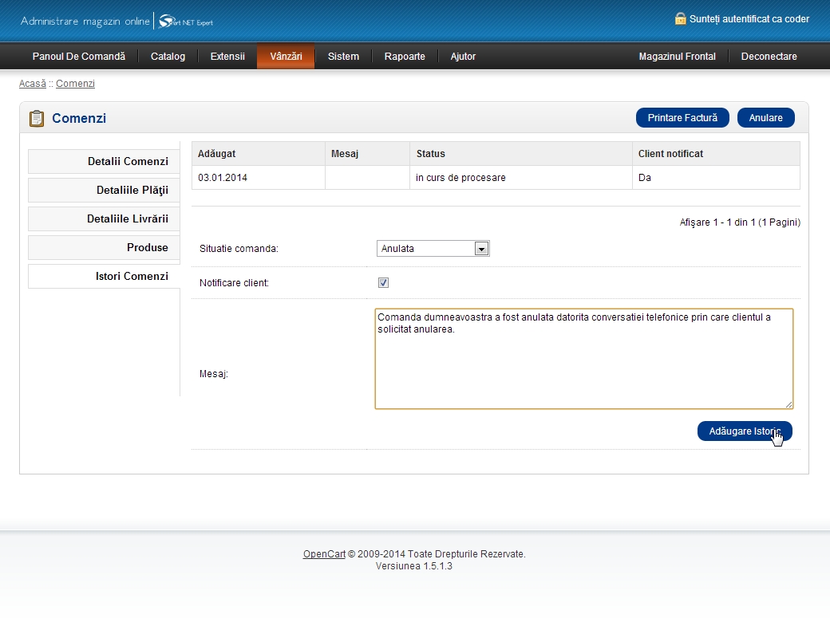Select the Produse tab
This screenshot has height=618, width=830.
click(104, 248)
